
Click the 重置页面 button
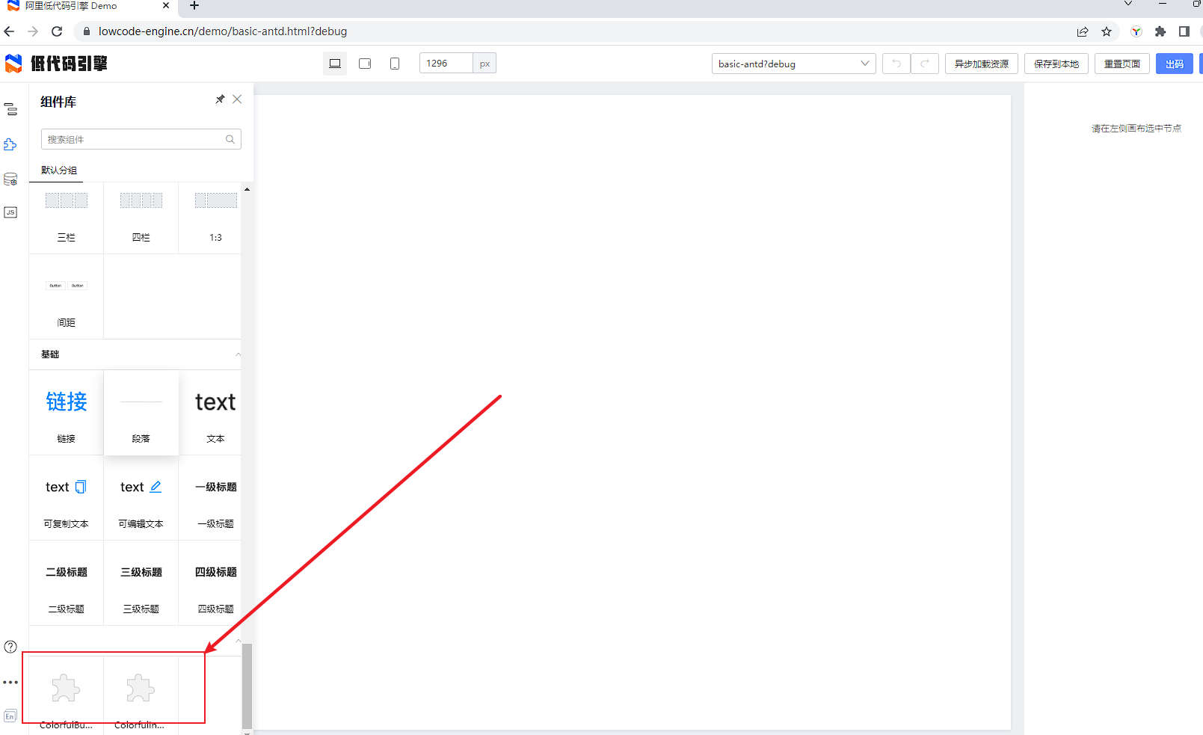pos(1122,64)
